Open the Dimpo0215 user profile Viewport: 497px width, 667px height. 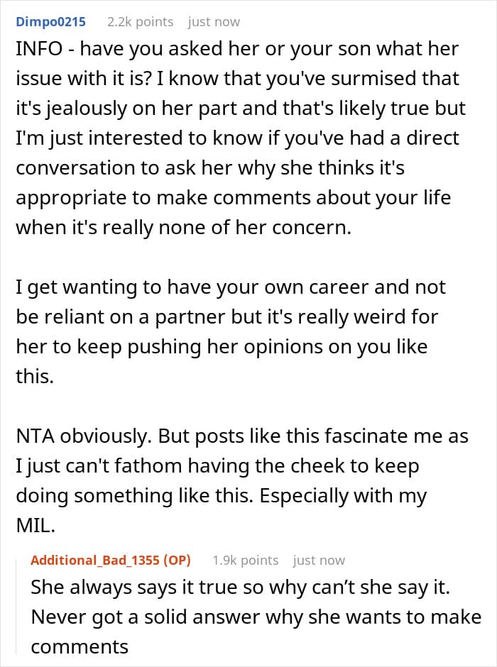[x=50, y=22]
